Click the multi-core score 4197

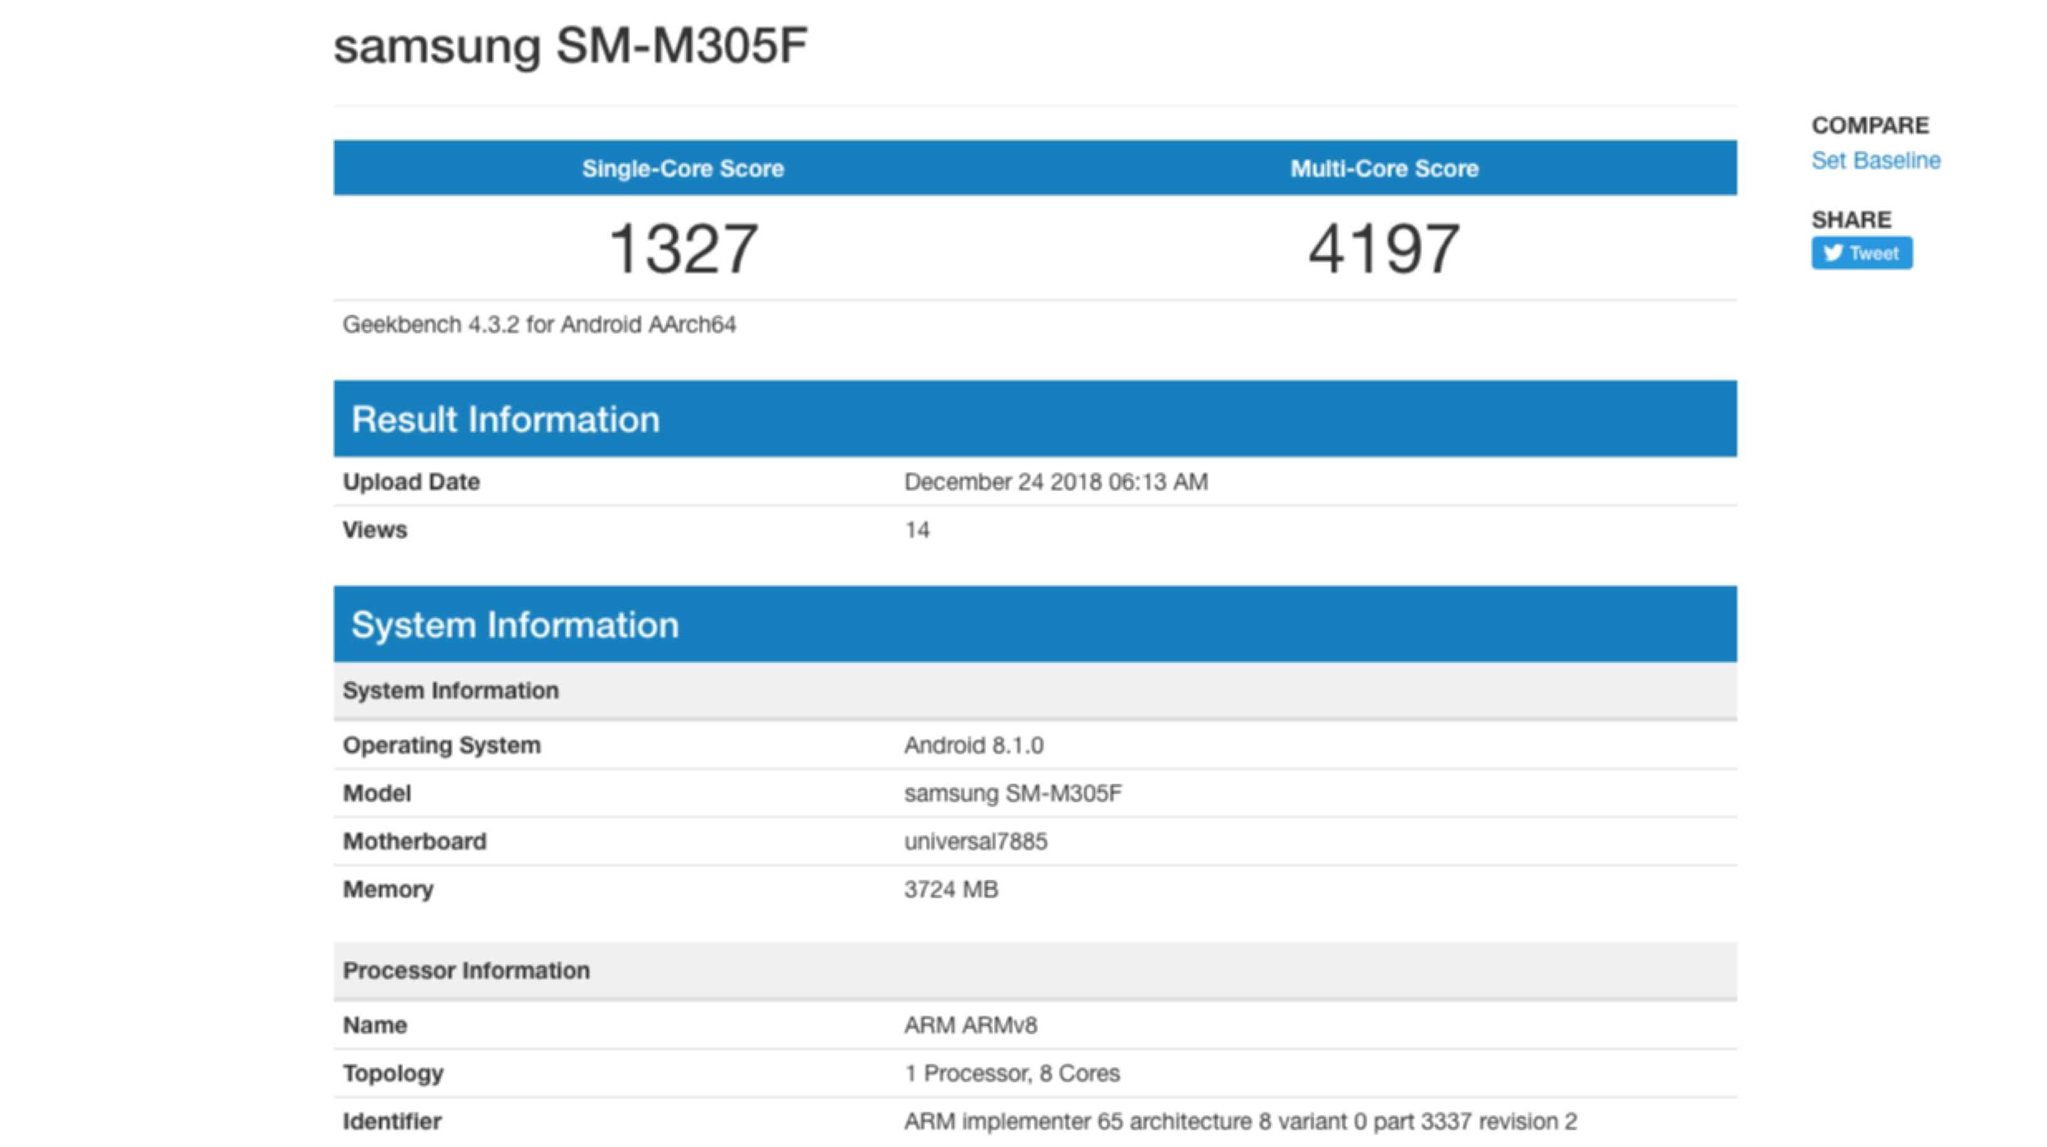click(x=1383, y=249)
